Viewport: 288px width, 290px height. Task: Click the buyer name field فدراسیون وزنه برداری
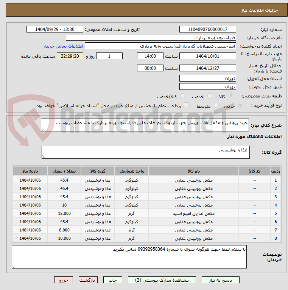(151, 37)
